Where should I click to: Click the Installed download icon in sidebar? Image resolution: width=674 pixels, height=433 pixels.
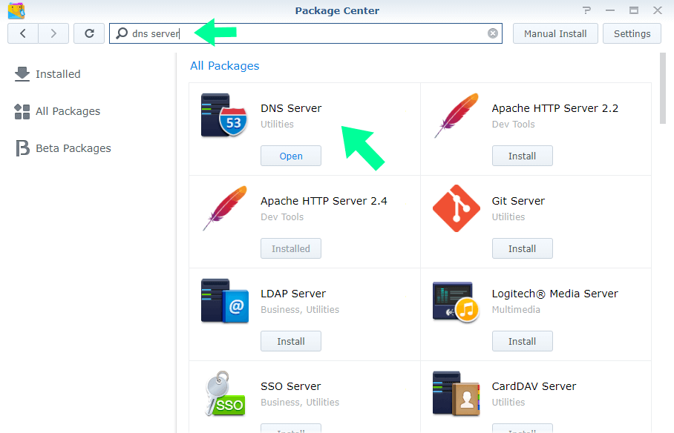22,74
